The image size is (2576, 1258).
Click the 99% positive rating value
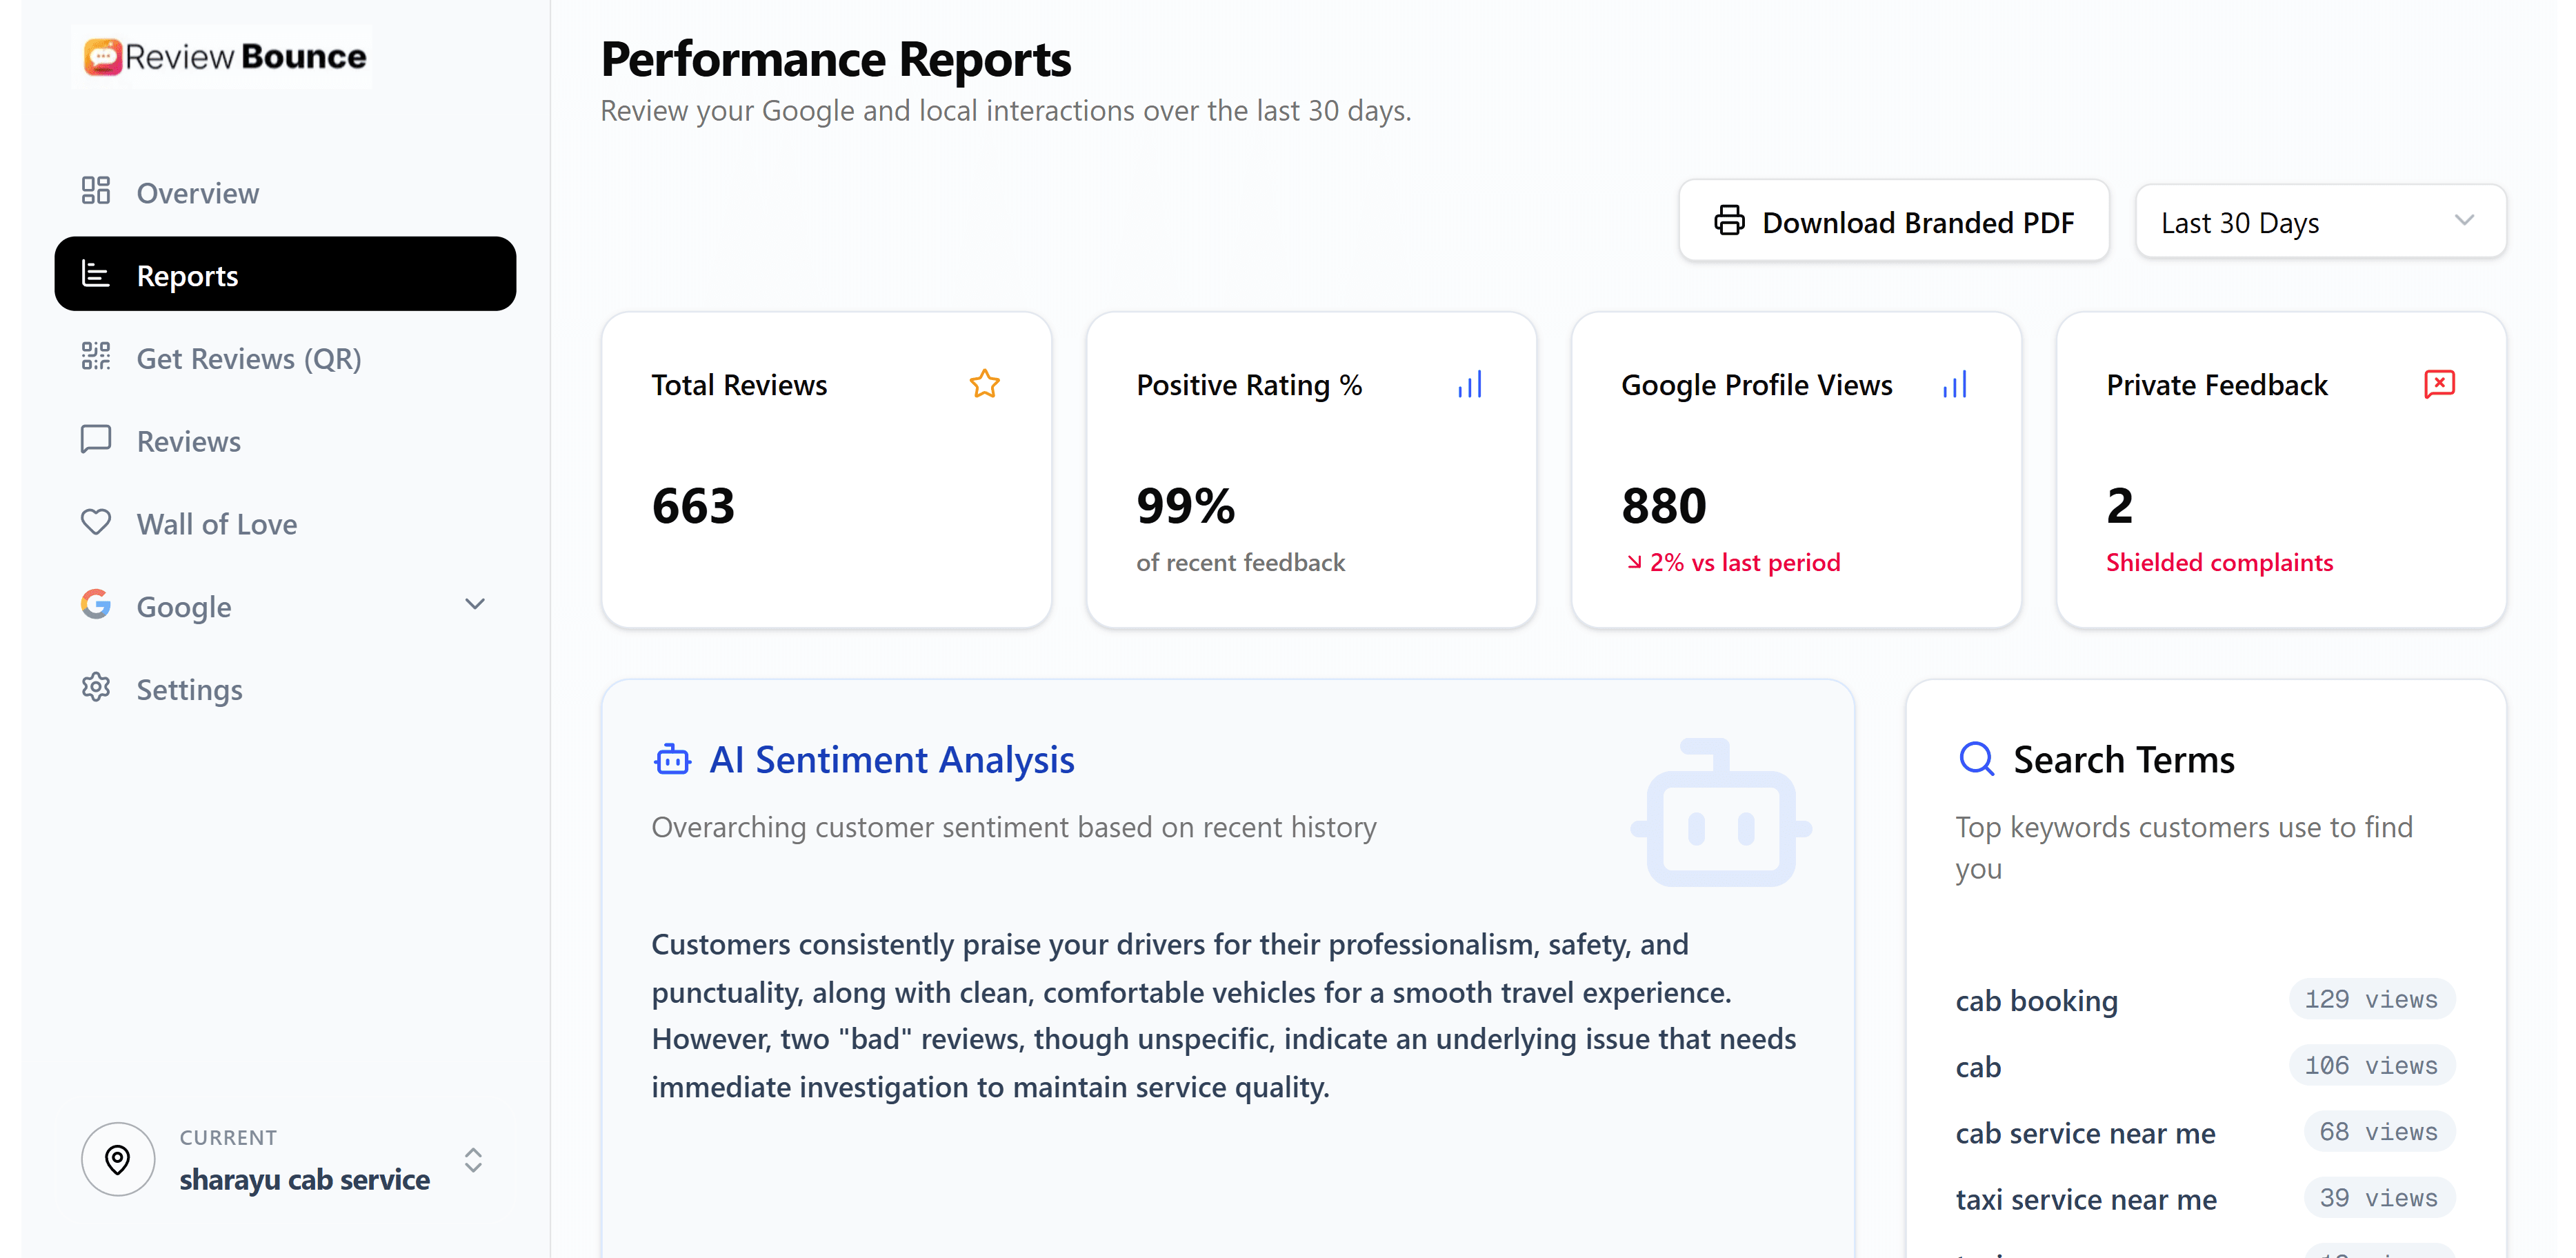(1186, 506)
